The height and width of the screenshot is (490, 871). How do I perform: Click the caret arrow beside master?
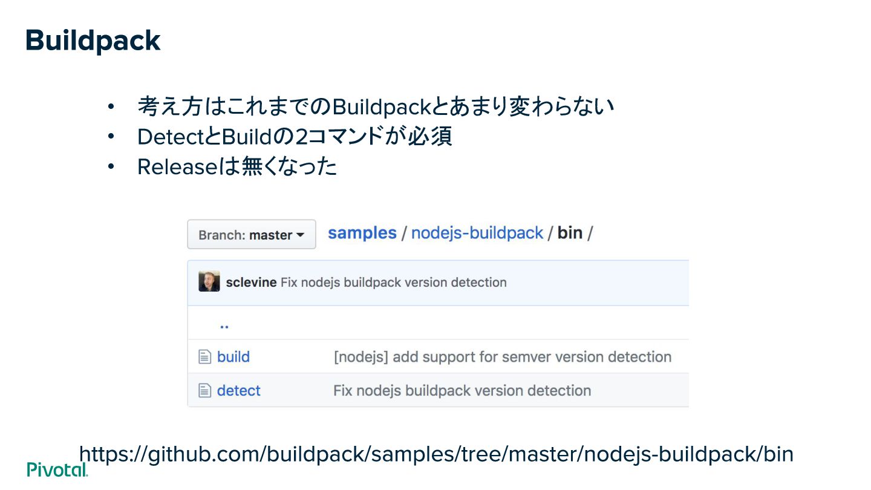pos(300,235)
